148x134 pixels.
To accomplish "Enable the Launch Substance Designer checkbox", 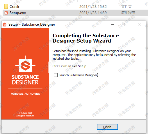I will point(56,75).
